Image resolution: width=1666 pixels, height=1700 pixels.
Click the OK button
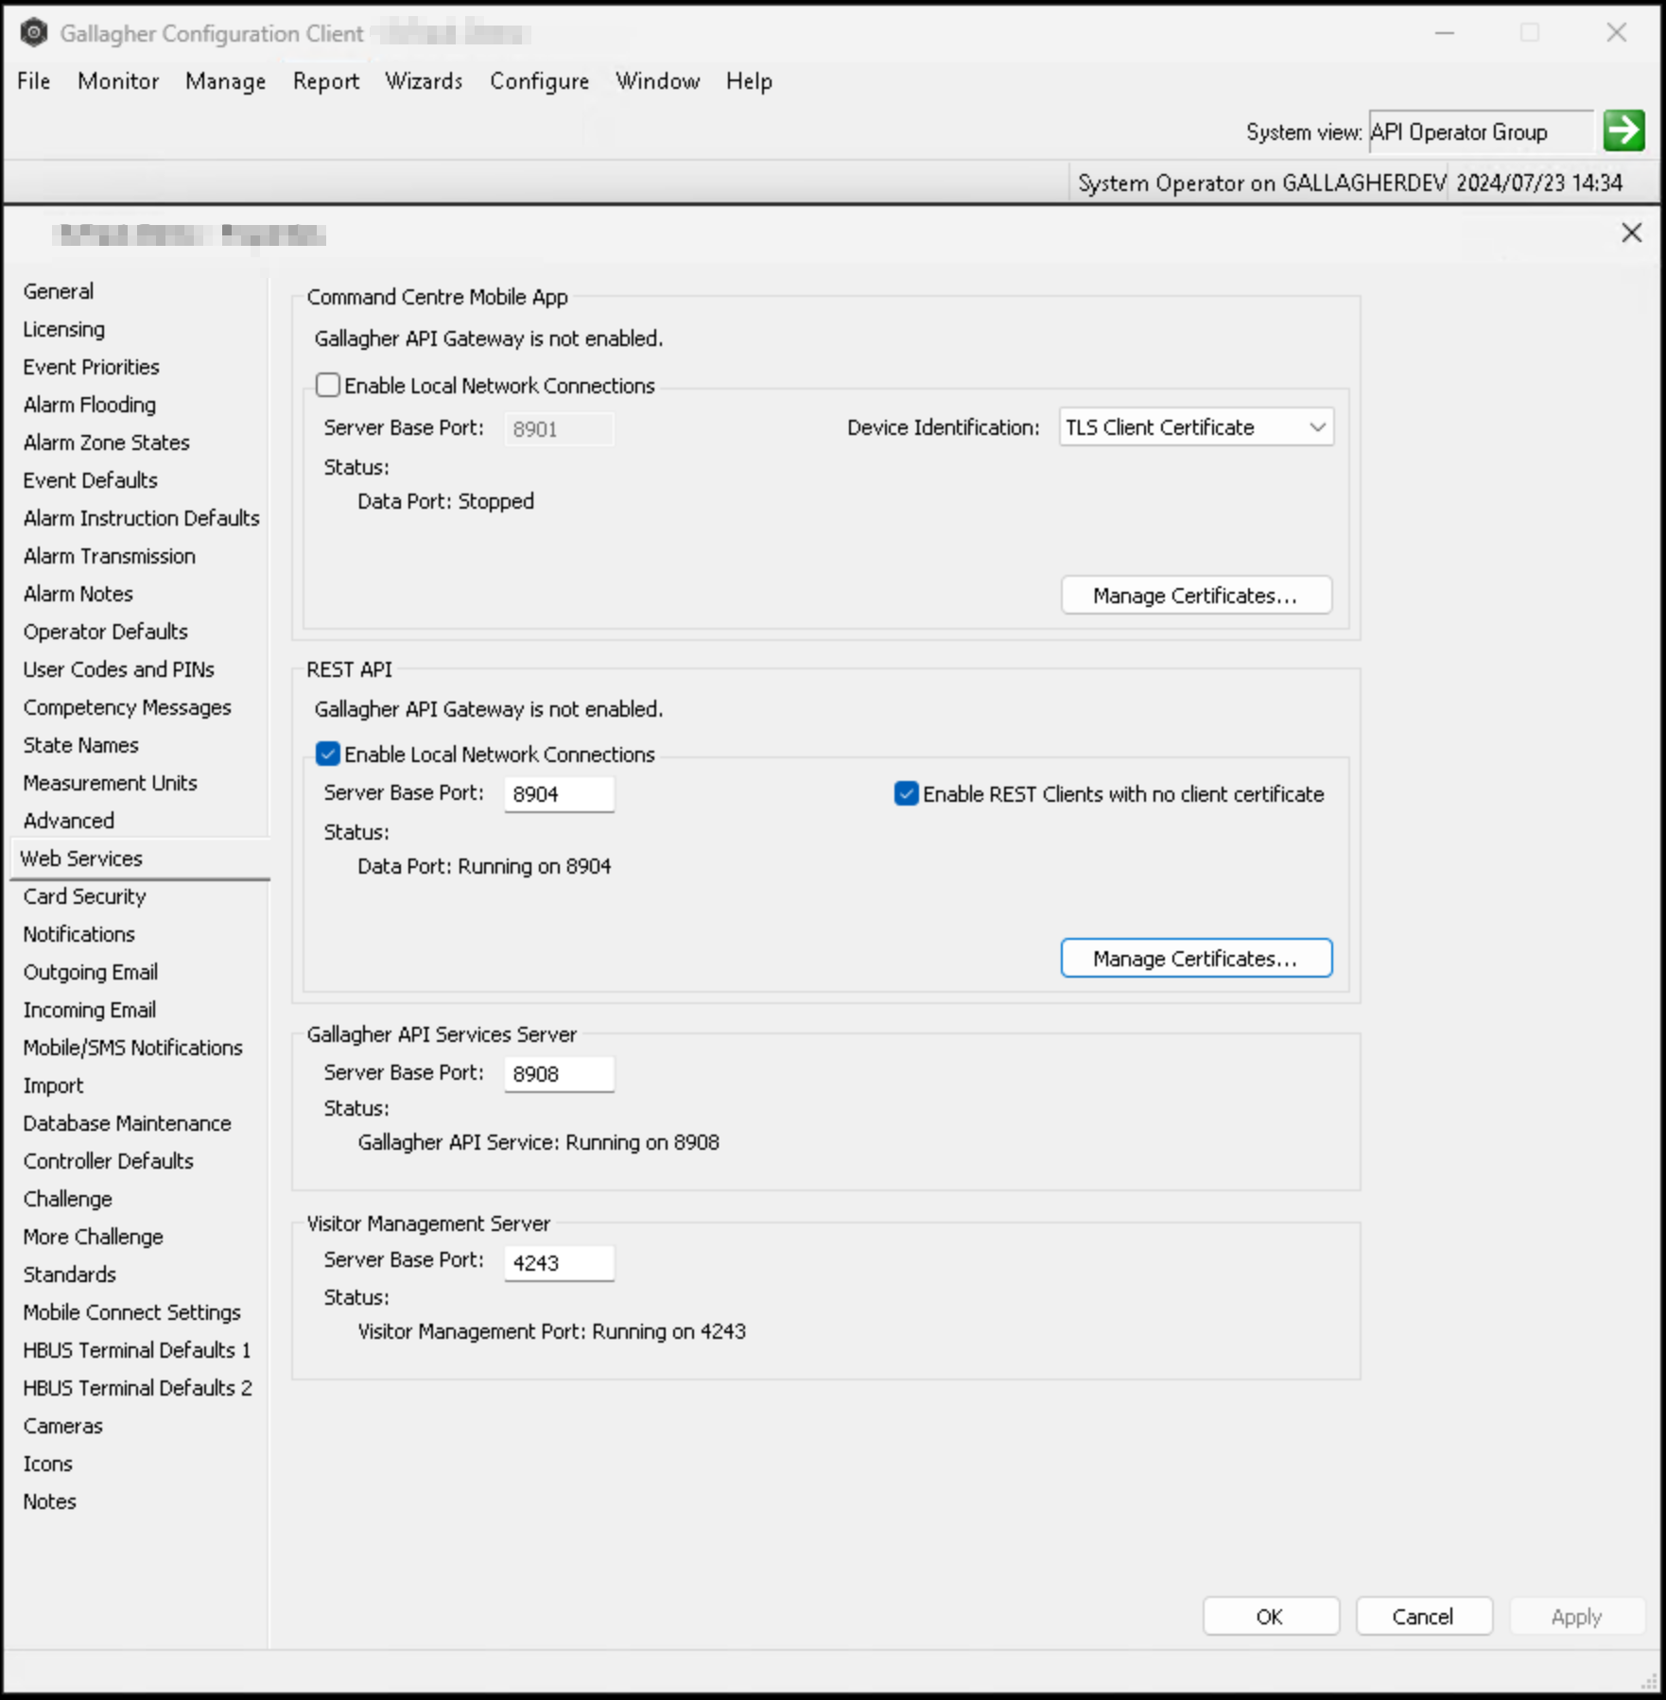pos(1271,1616)
